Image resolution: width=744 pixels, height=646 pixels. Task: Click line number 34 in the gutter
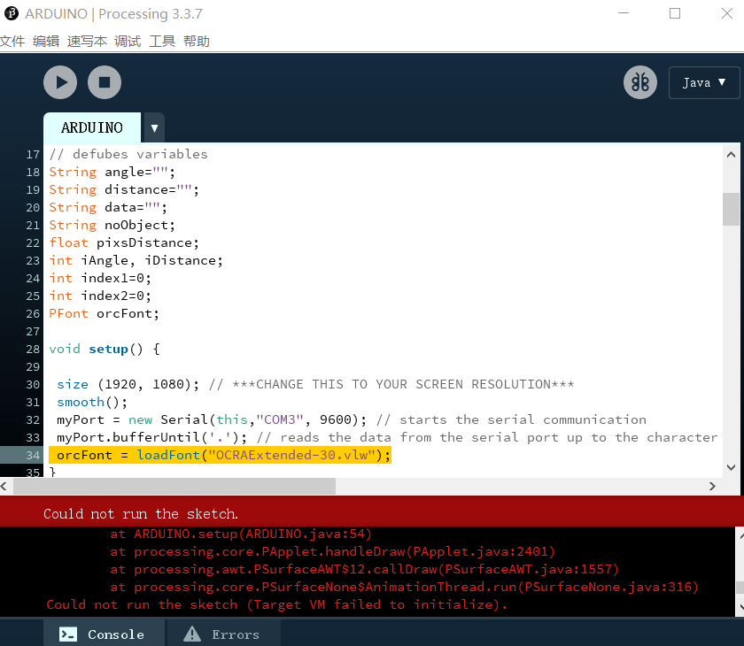click(x=33, y=456)
